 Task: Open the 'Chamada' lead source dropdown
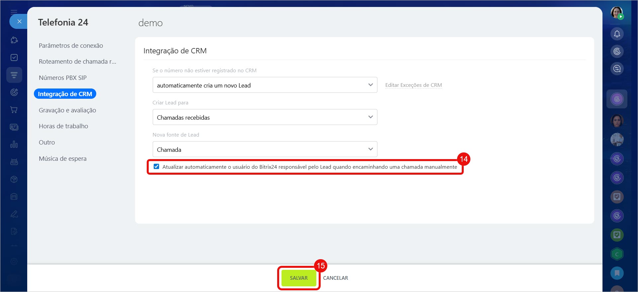tap(265, 149)
